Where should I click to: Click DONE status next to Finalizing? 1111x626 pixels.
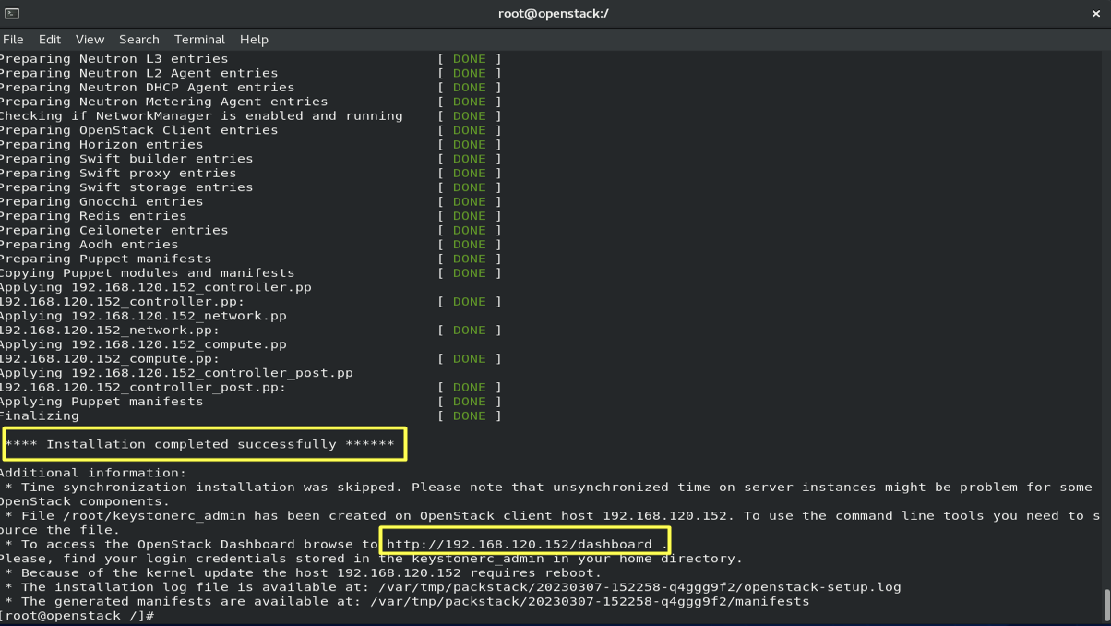click(x=469, y=415)
